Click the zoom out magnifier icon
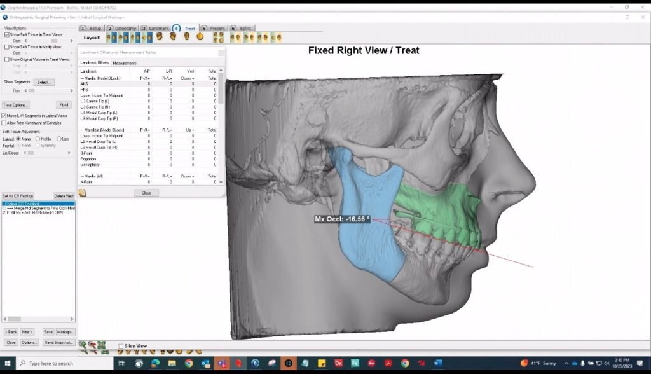 tap(92, 345)
